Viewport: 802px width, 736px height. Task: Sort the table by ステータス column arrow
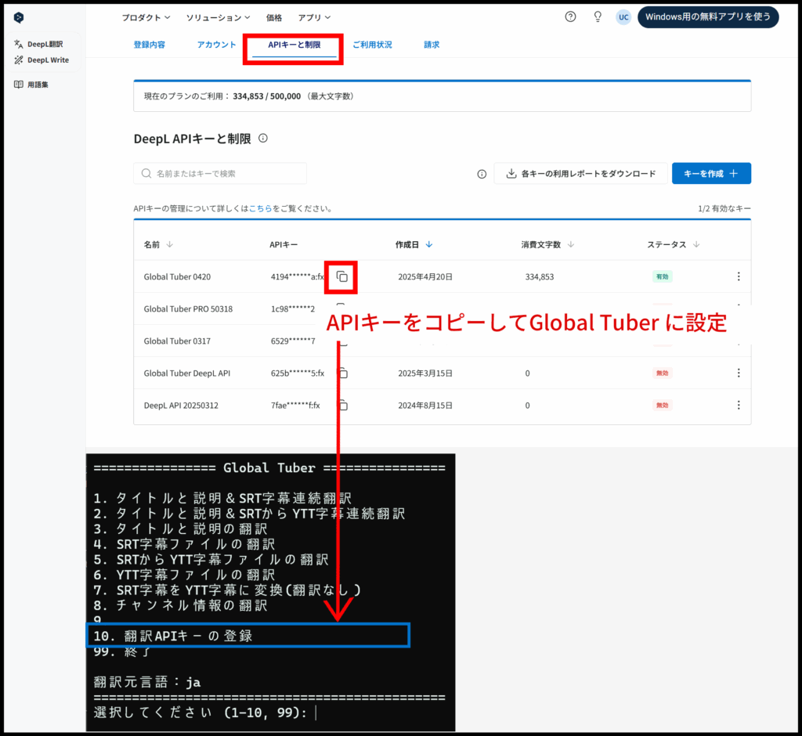tap(696, 244)
